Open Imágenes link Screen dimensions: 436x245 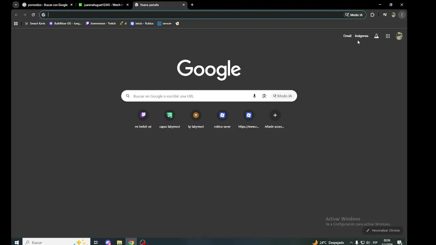361,36
